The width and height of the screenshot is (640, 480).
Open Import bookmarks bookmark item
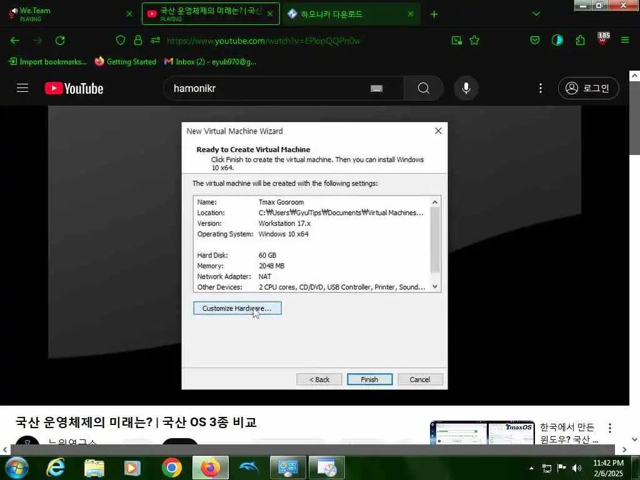(47, 62)
